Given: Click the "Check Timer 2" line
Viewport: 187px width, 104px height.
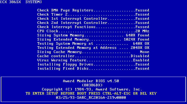Looking at the screenshot, I should [x=93, y=15].
